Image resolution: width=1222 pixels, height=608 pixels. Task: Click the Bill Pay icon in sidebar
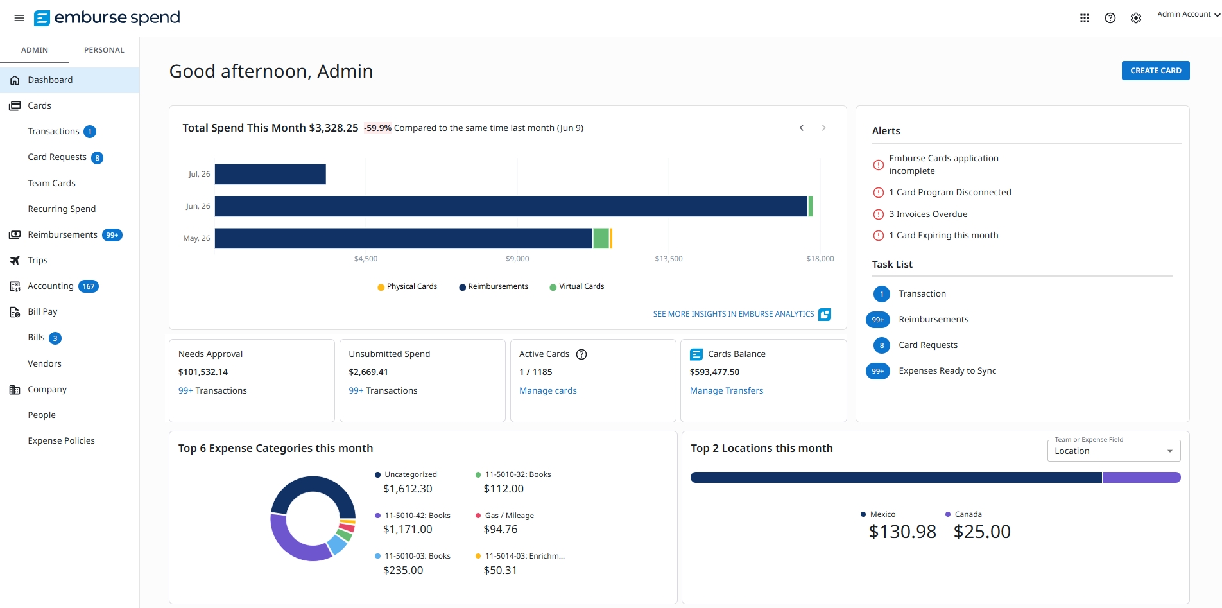(15, 312)
